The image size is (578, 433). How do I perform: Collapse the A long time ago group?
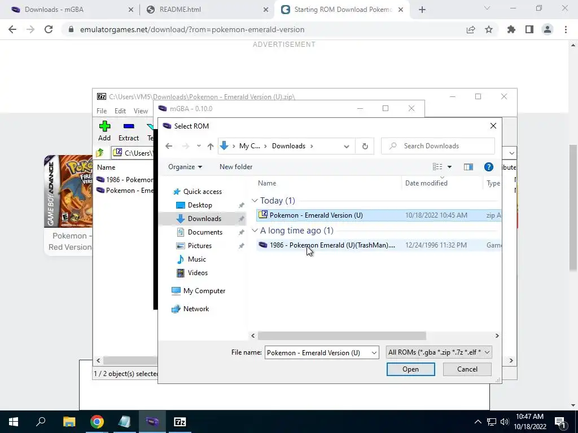pyautogui.click(x=255, y=231)
